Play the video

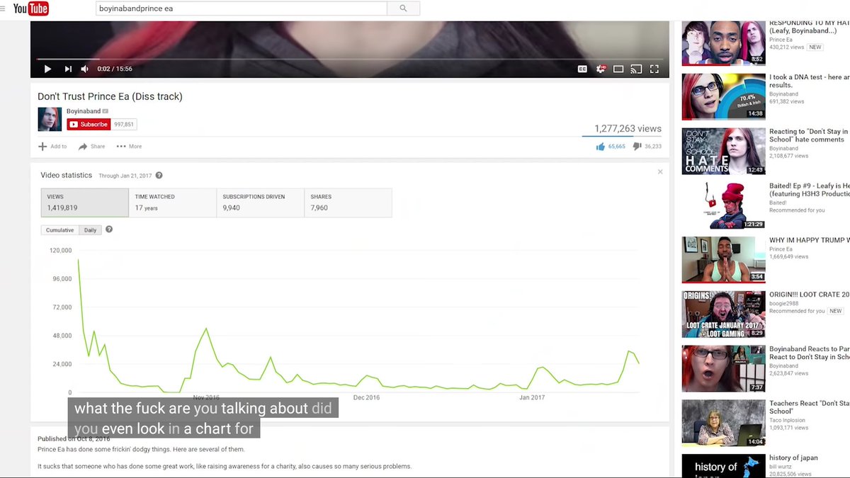[47, 69]
